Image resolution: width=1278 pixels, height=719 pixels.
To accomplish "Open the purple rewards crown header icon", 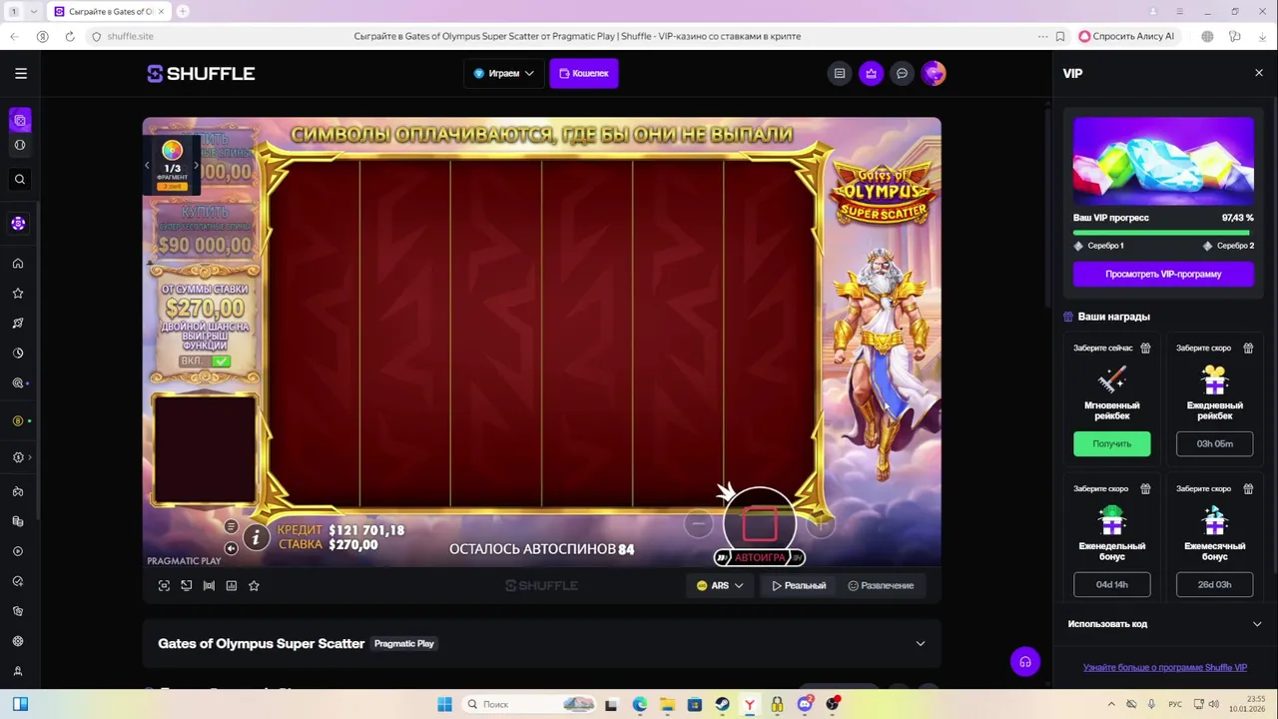I will [872, 73].
